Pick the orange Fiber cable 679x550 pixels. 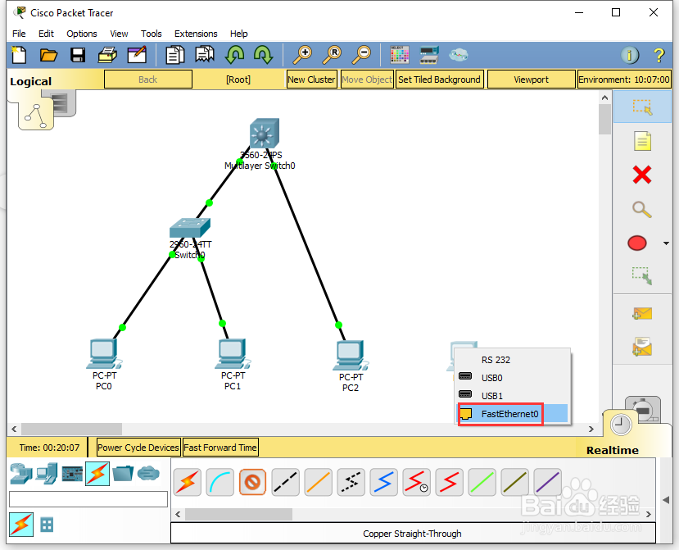click(x=319, y=482)
